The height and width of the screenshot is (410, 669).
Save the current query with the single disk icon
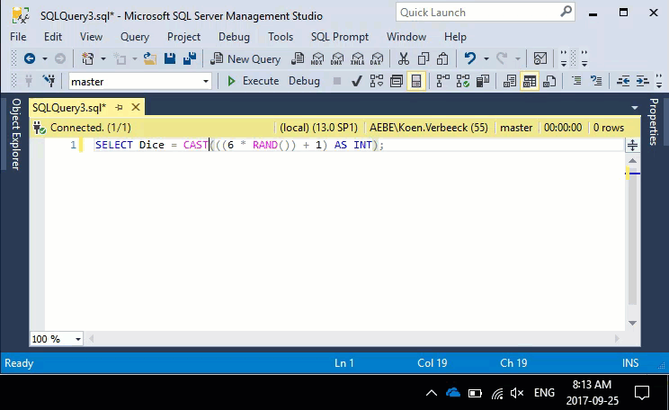point(170,58)
